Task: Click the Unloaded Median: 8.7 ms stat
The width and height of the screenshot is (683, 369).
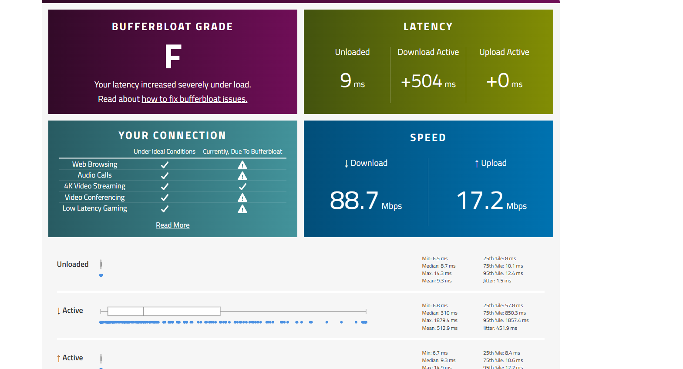Action: pos(439,266)
